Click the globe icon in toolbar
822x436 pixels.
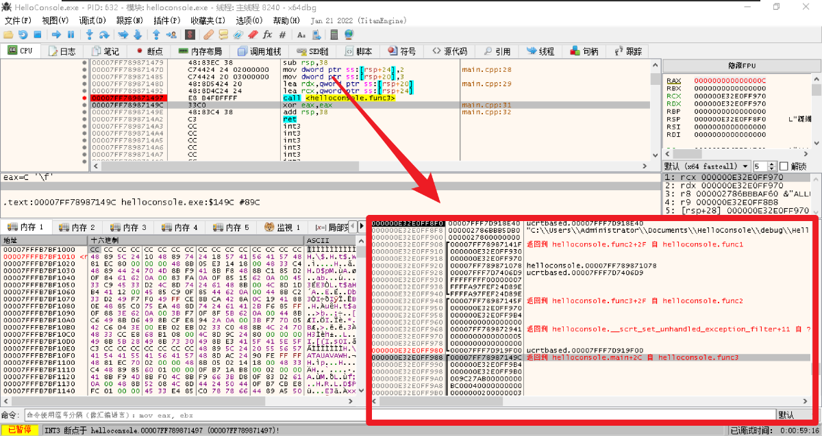point(349,34)
